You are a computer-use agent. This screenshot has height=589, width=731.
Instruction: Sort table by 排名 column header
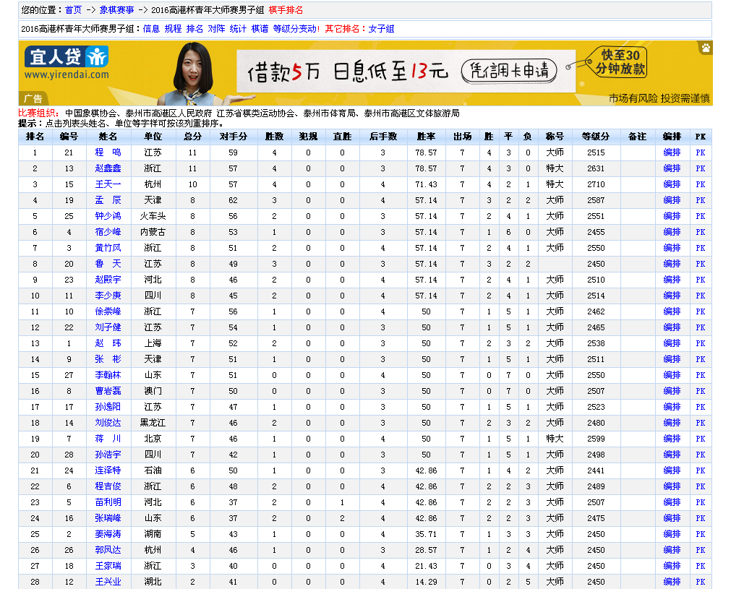[x=35, y=137]
